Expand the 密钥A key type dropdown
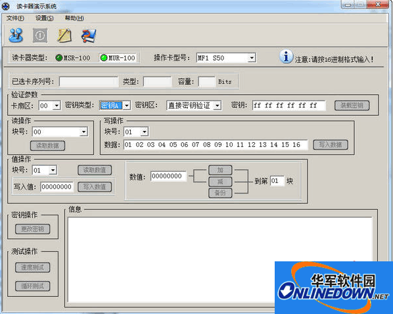This screenshot has width=393, height=314. click(x=127, y=105)
